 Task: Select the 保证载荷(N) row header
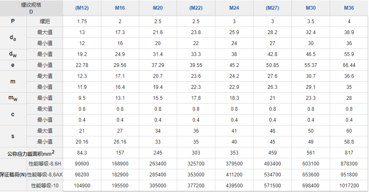click(x=13, y=174)
